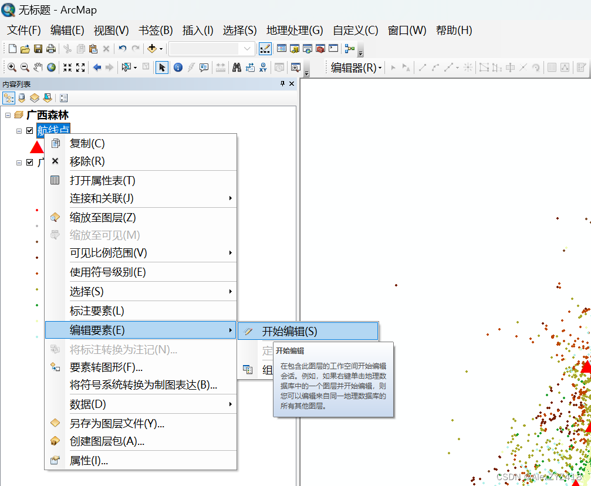This screenshot has height=486, width=591.
Task: Open the table of contents Options icon
Action: click(64, 98)
